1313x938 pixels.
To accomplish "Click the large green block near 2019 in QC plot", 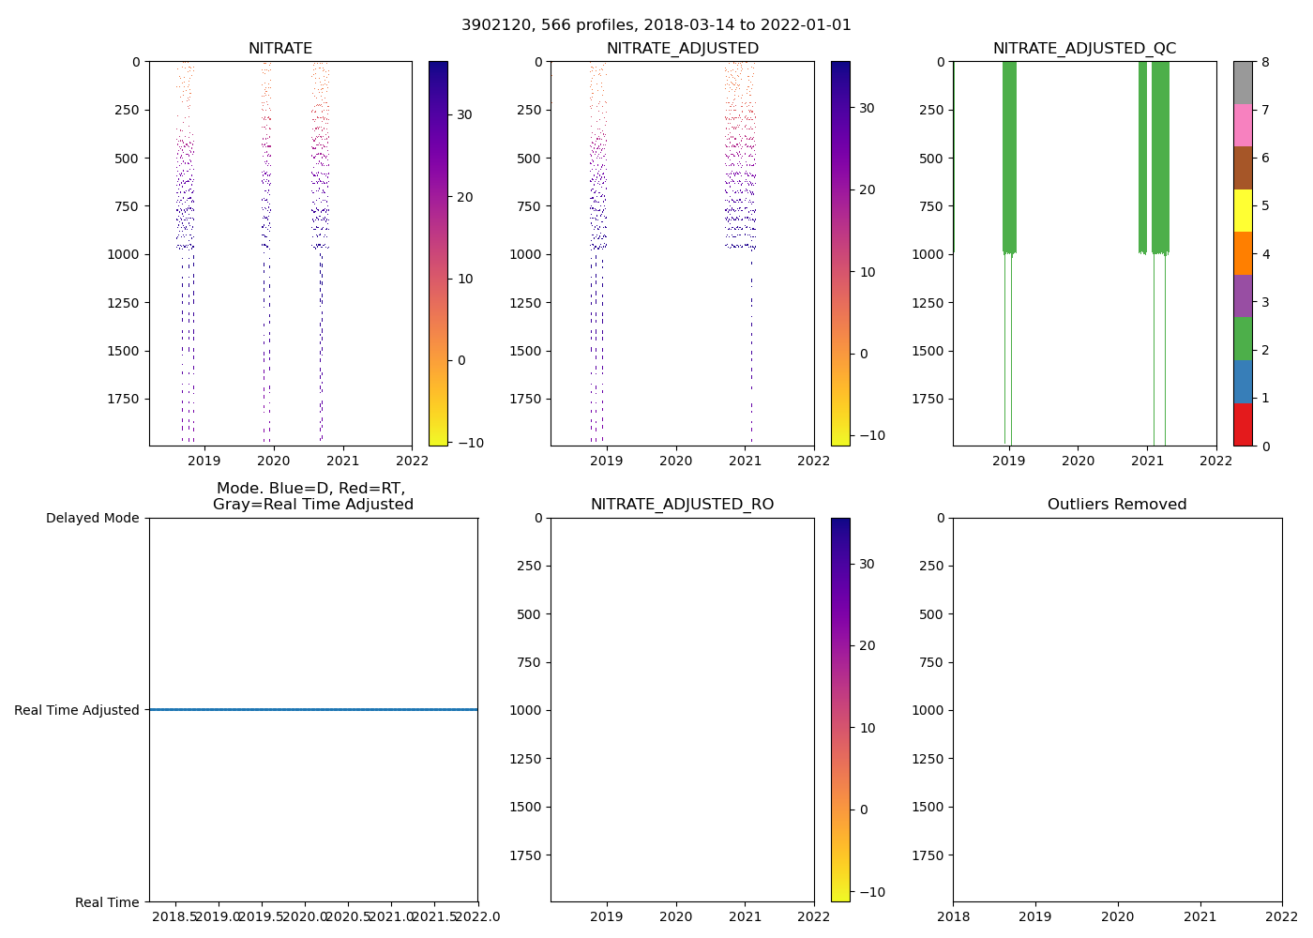I will click(x=1009, y=159).
